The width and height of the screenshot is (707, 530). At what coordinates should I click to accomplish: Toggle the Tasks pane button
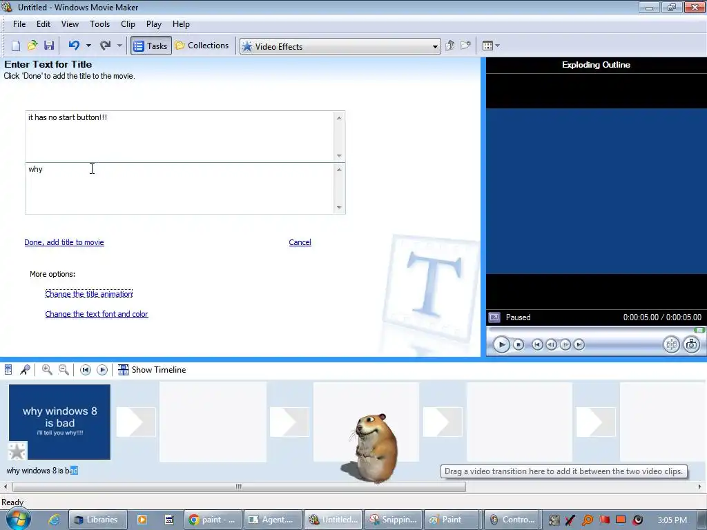coord(151,46)
